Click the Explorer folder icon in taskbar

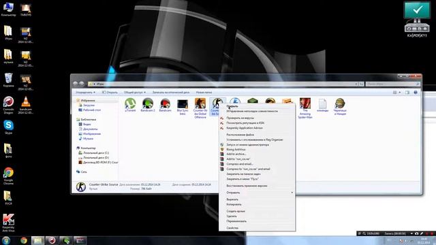click(38, 240)
